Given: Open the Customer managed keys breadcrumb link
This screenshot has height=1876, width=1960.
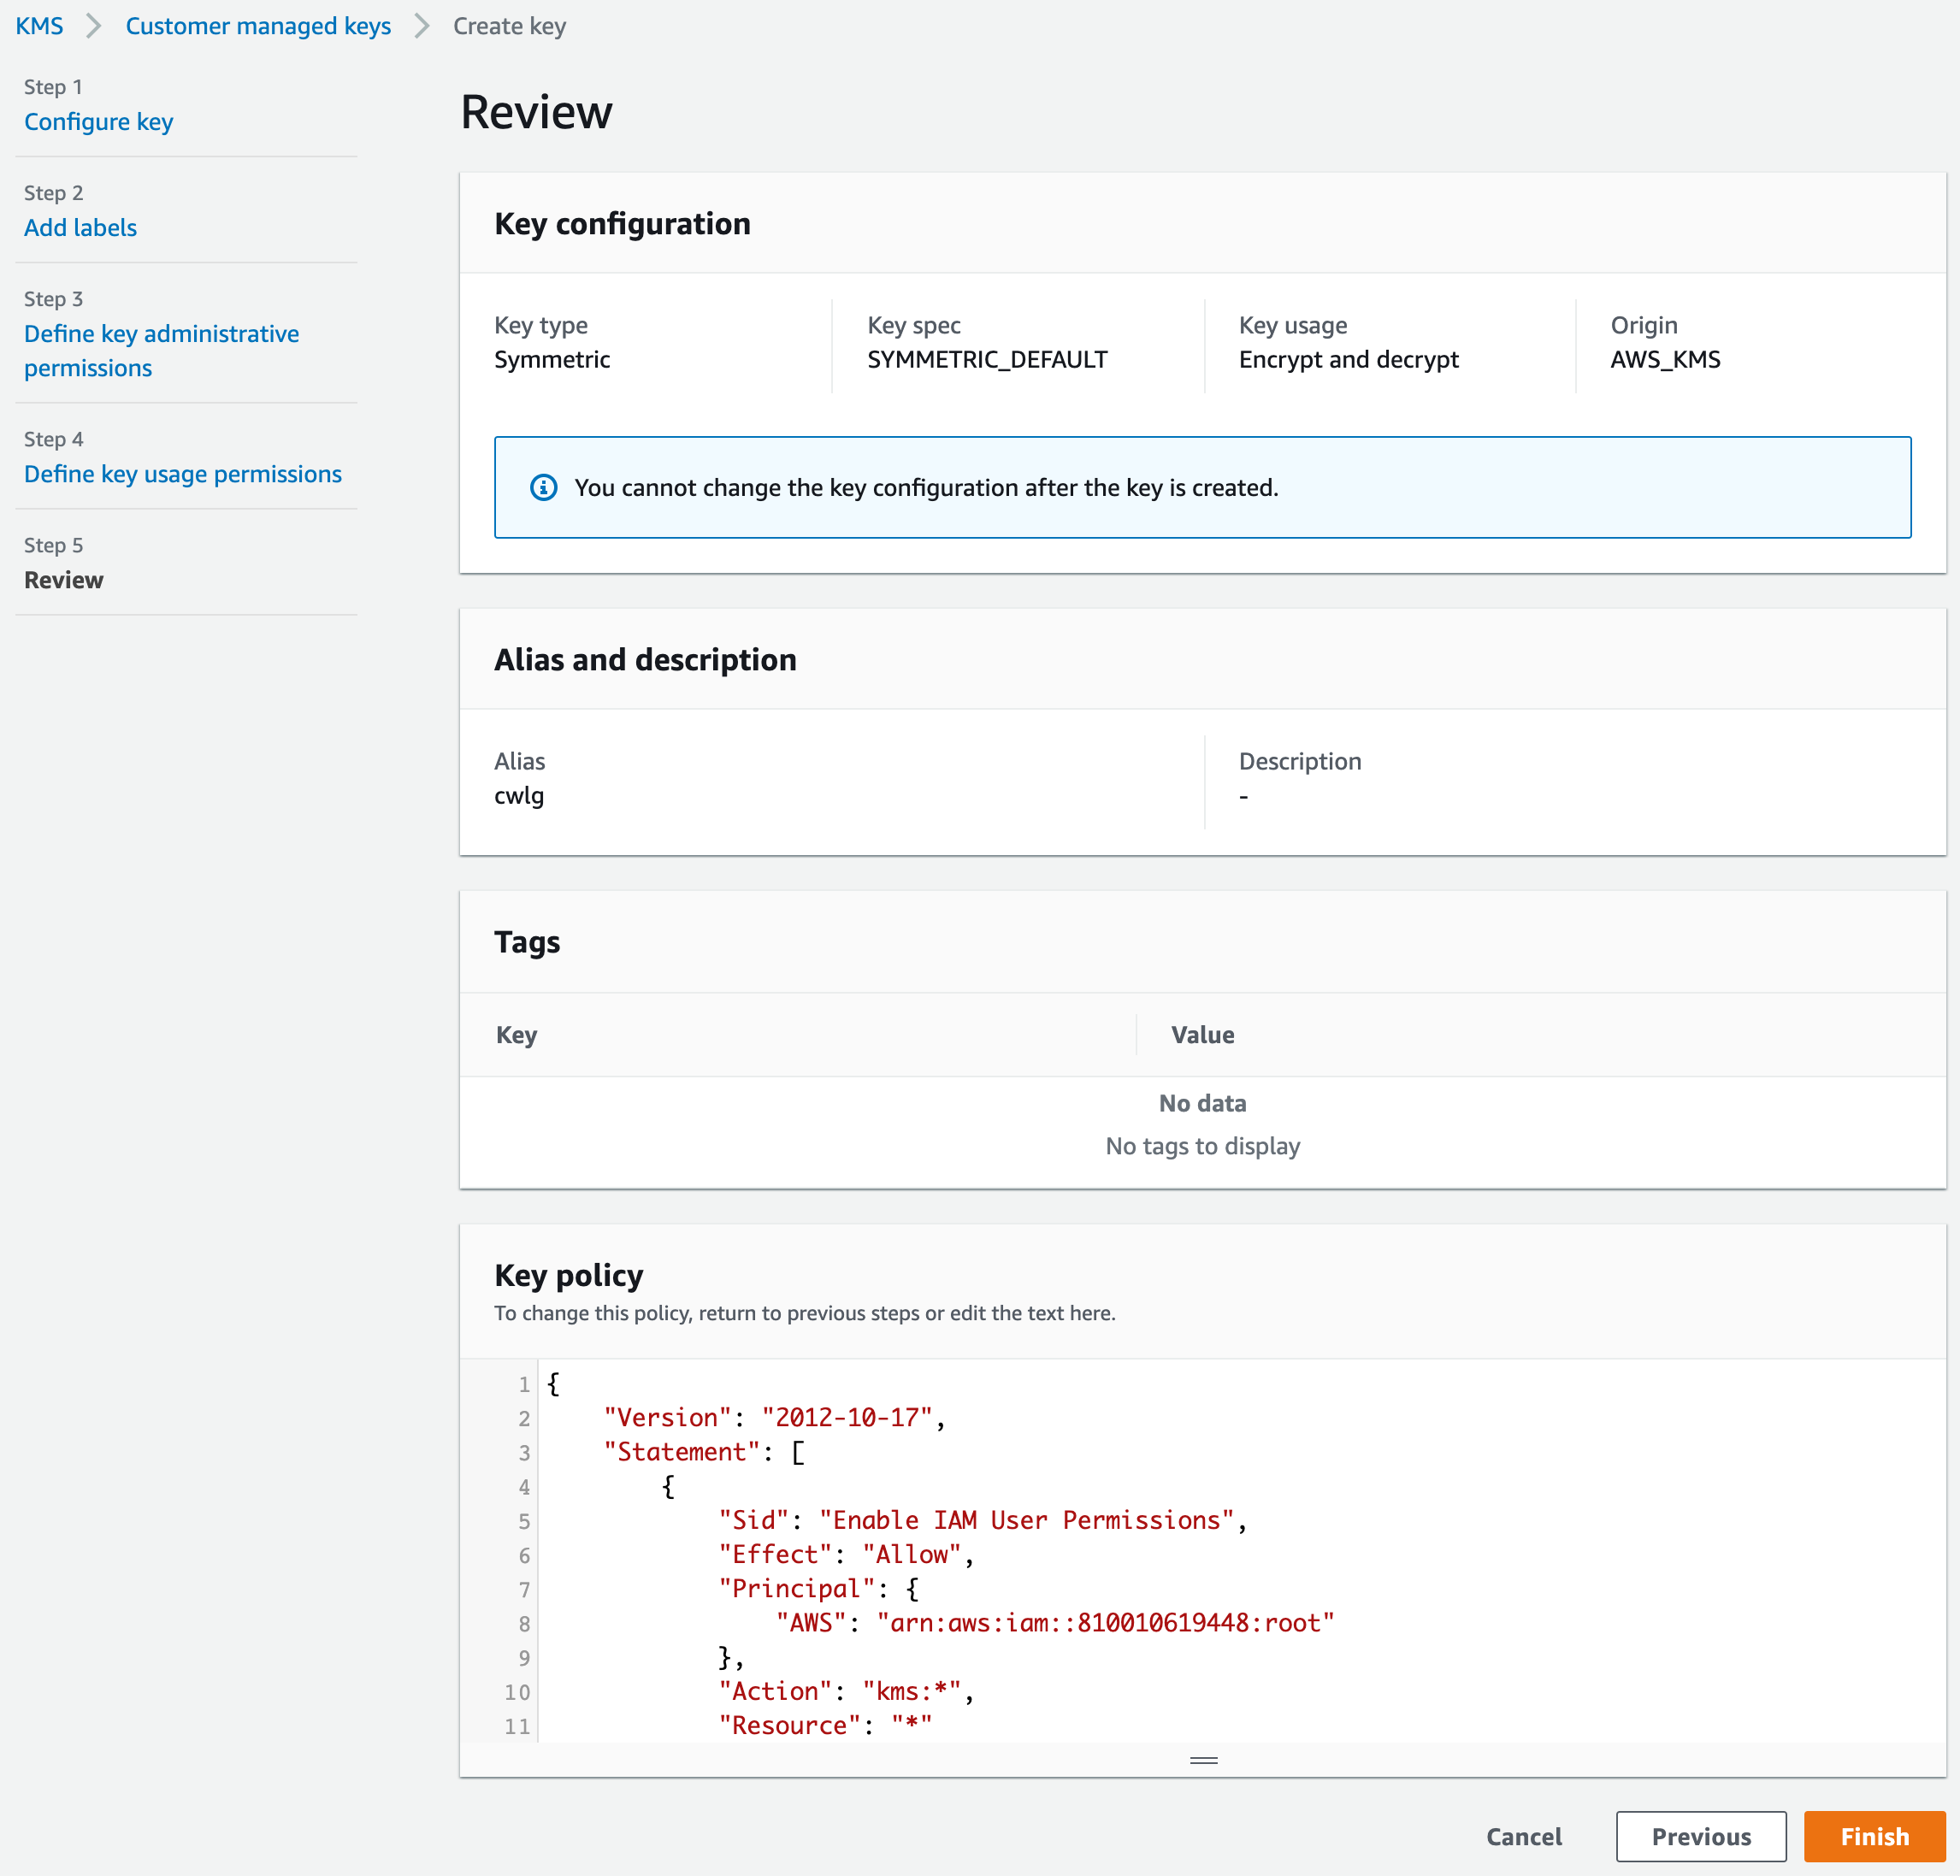Looking at the screenshot, I should coord(258,25).
